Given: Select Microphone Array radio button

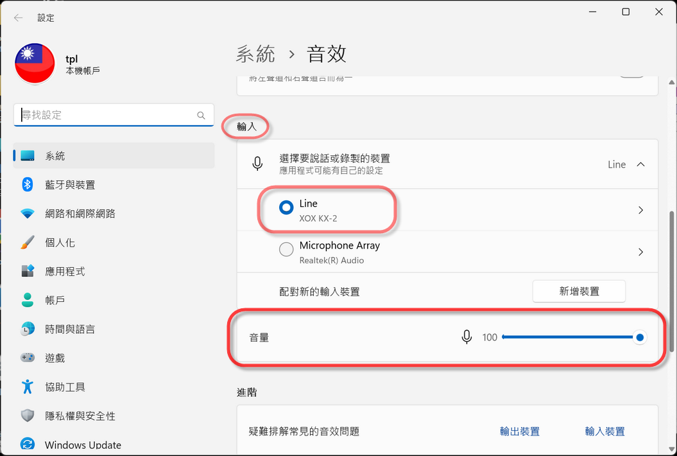Looking at the screenshot, I should click(286, 249).
